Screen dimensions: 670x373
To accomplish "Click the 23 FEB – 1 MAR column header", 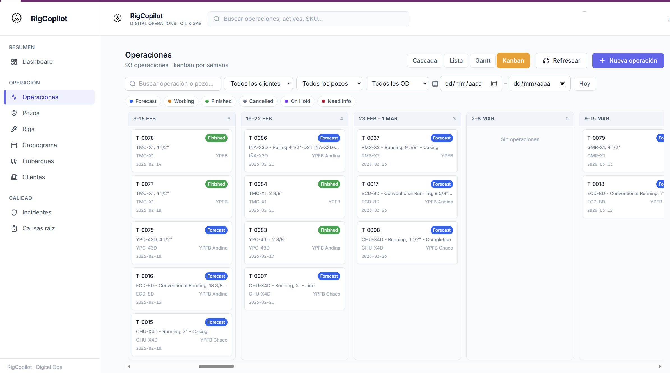I will click(407, 119).
